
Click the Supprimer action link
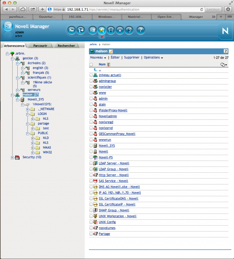tap(132, 58)
